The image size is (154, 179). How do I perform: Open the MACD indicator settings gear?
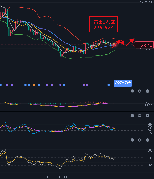[140, 91]
